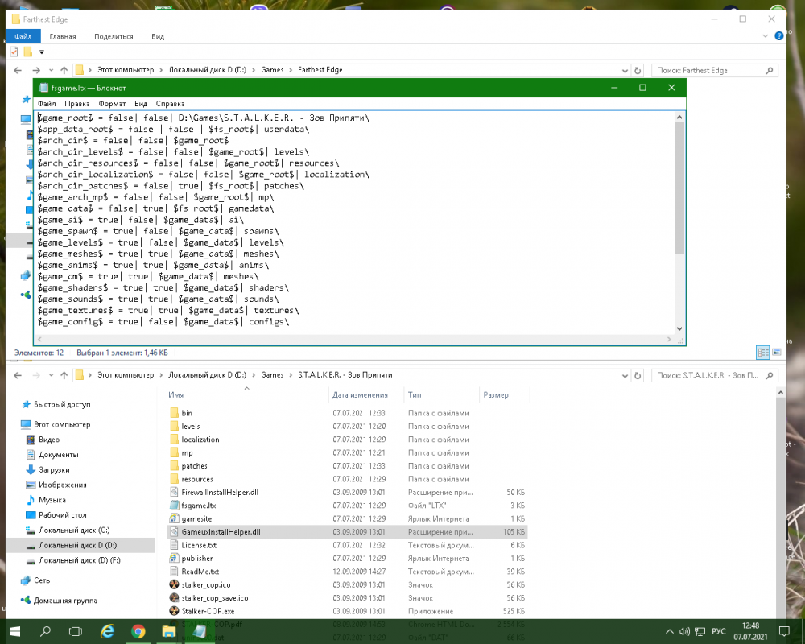Switch to large icons view using the status bar toggle
805x644 pixels.
point(778,353)
